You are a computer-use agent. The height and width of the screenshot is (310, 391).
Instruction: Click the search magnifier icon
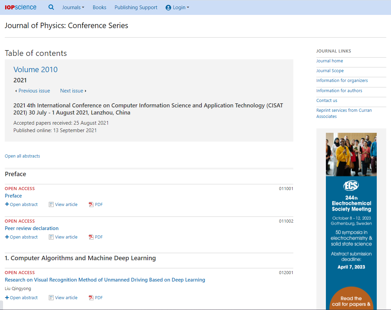point(51,7)
